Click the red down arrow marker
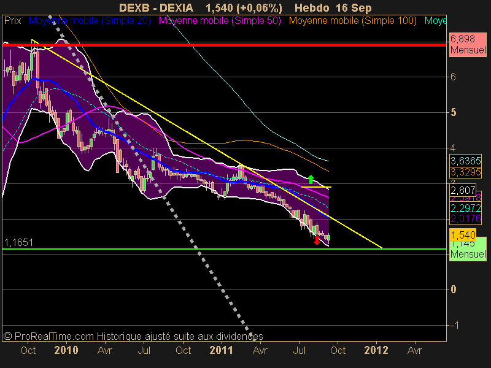Image resolution: width=491 pixels, height=368 pixels. (317, 240)
